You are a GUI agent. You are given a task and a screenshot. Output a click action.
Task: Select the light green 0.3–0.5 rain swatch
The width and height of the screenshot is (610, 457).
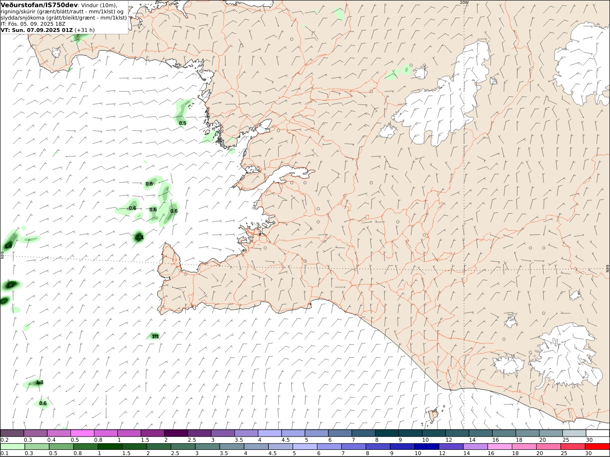[x=37, y=447]
